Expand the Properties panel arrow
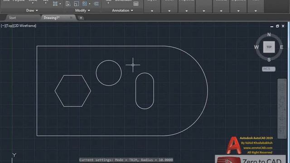The image size is (290, 163). (x=187, y=11)
